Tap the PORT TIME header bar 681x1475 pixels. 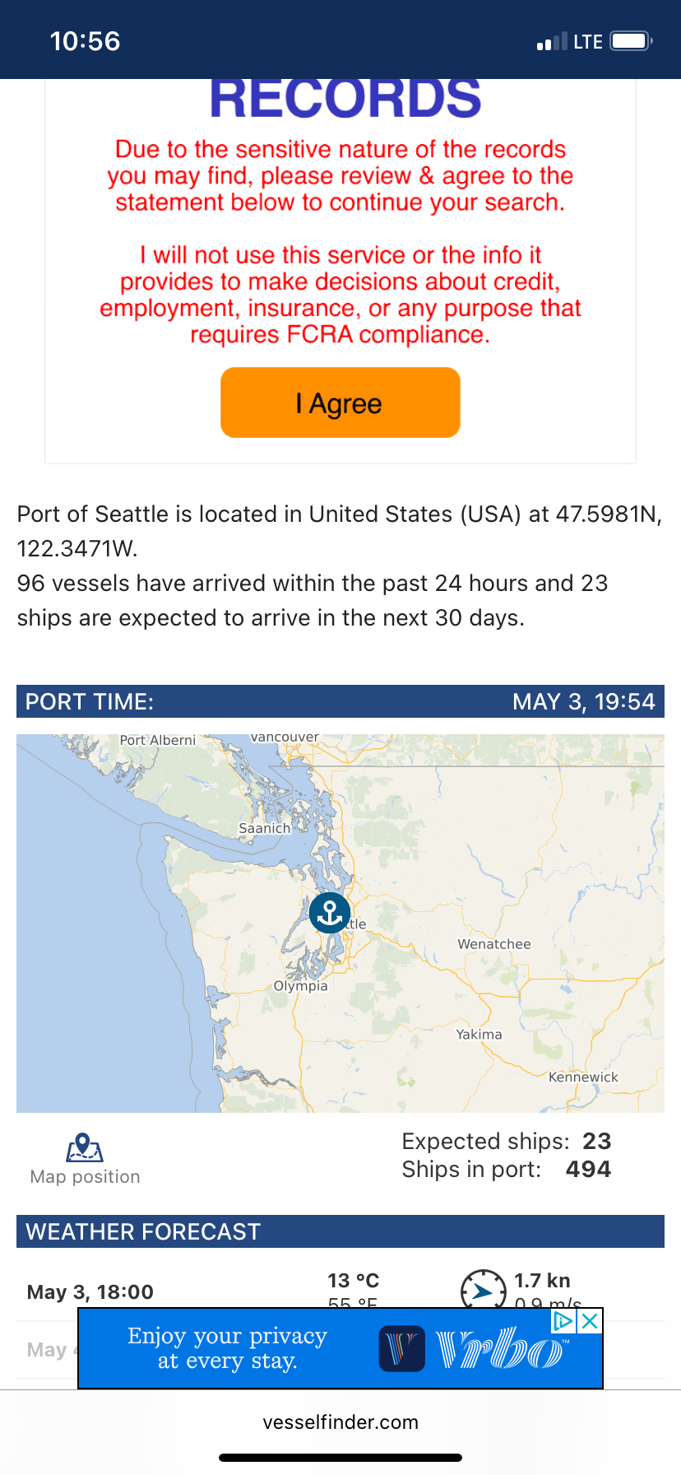click(340, 701)
